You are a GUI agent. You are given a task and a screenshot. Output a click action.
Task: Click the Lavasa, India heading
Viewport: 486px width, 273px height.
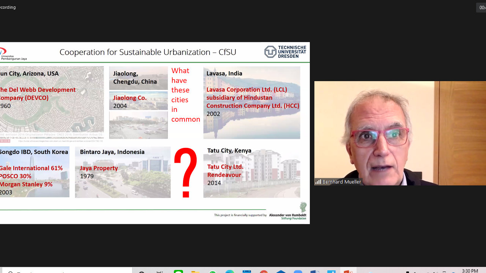[x=224, y=74]
